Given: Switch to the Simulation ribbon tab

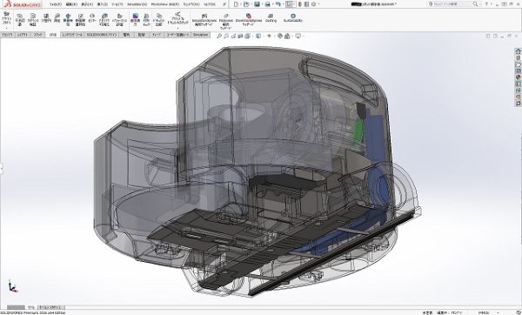Looking at the screenshot, I should click(x=200, y=35).
